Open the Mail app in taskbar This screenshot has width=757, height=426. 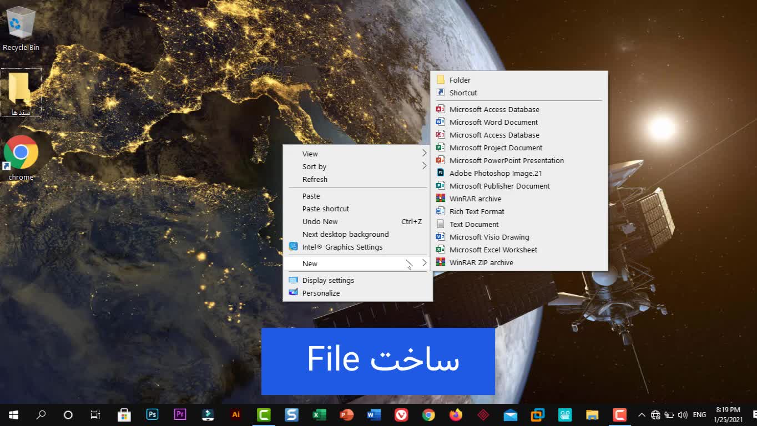(x=510, y=415)
